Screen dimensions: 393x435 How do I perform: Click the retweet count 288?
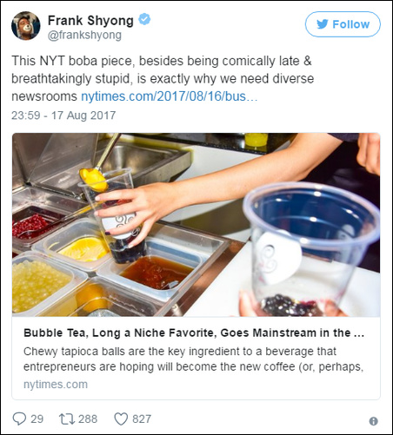click(x=88, y=419)
